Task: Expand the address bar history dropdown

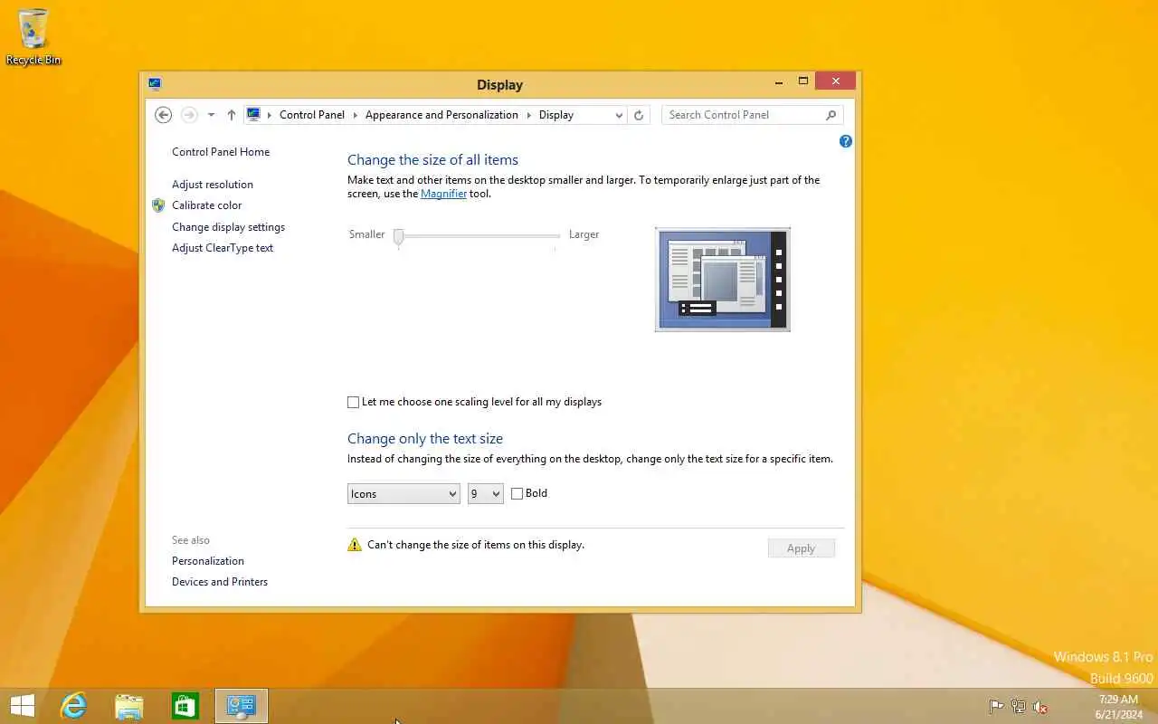Action: [x=619, y=115]
